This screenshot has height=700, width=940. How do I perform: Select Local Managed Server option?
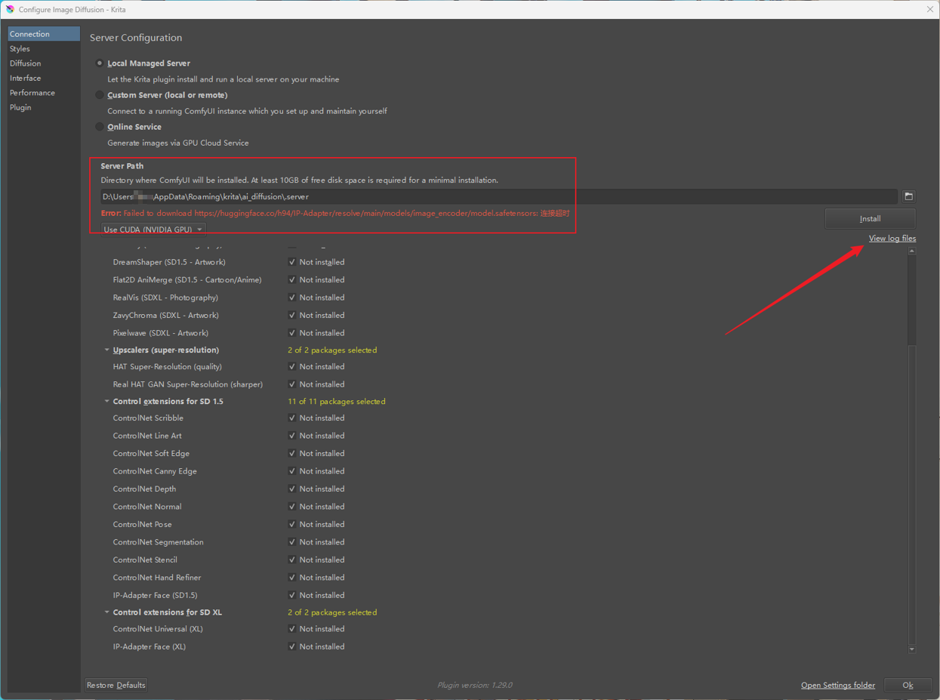(99, 63)
